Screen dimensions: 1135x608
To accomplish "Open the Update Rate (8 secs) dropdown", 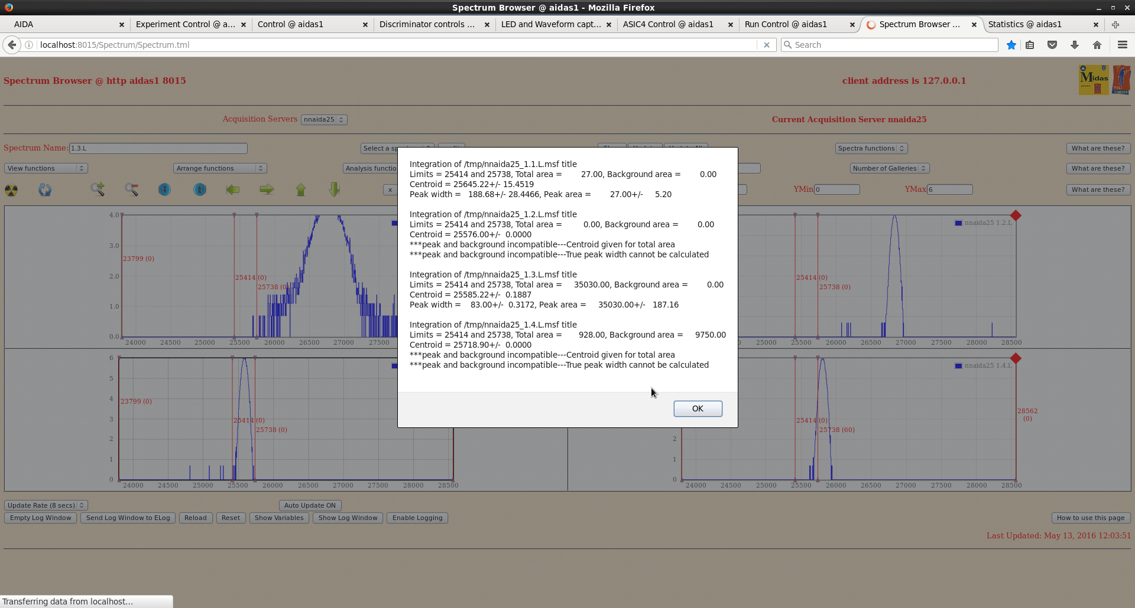I will [46, 505].
